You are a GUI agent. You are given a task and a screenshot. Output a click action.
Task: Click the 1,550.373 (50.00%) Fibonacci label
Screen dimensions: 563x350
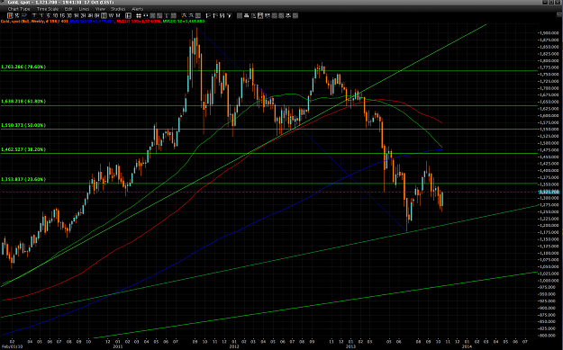(23, 125)
